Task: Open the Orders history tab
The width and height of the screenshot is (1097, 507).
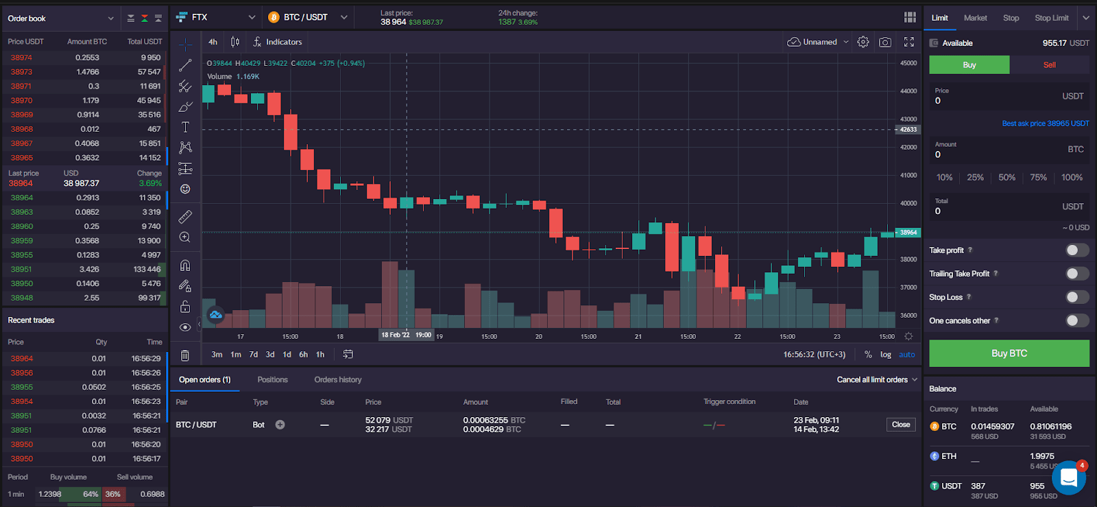Action: 337,379
